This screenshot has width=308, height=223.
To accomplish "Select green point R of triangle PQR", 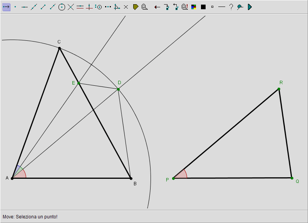I will pyautogui.click(x=279, y=89).
